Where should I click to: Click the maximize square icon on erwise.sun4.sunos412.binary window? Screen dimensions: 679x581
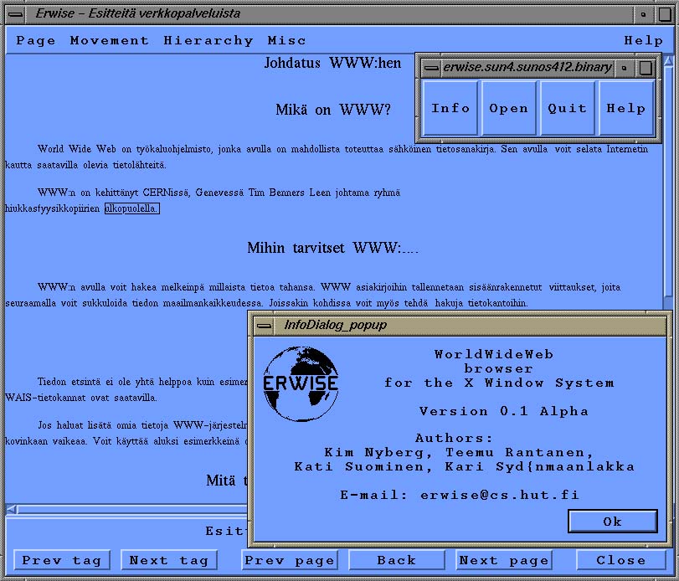[x=646, y=68]
